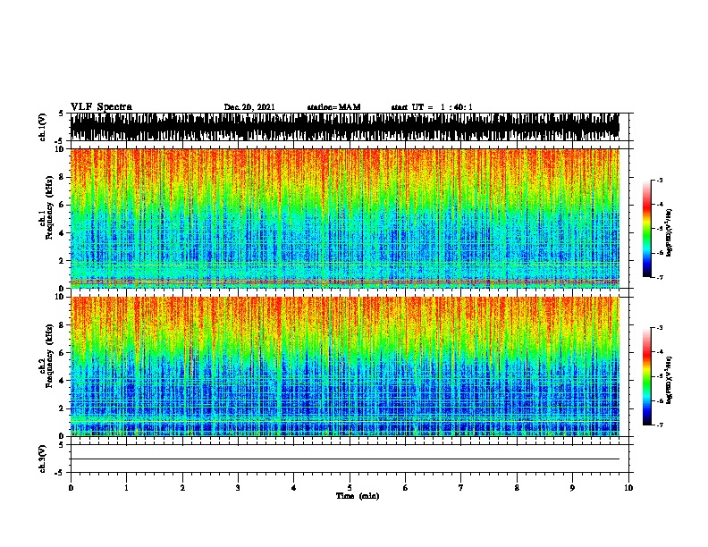Click the "ch.3(V)" axis label
The height and width of the screenshot is (547, 708).
[43, 459]
